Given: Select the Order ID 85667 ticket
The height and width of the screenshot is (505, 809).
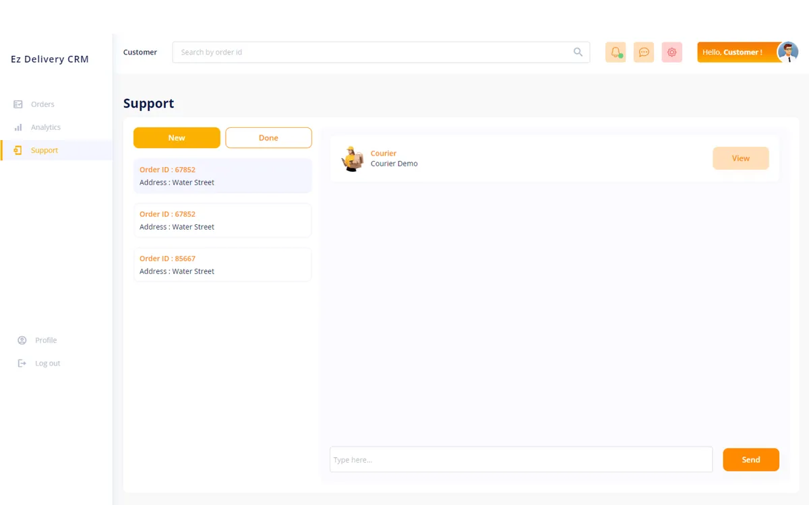Looking at the screenshot, I should pyautogui.click(x=222, y=265).
